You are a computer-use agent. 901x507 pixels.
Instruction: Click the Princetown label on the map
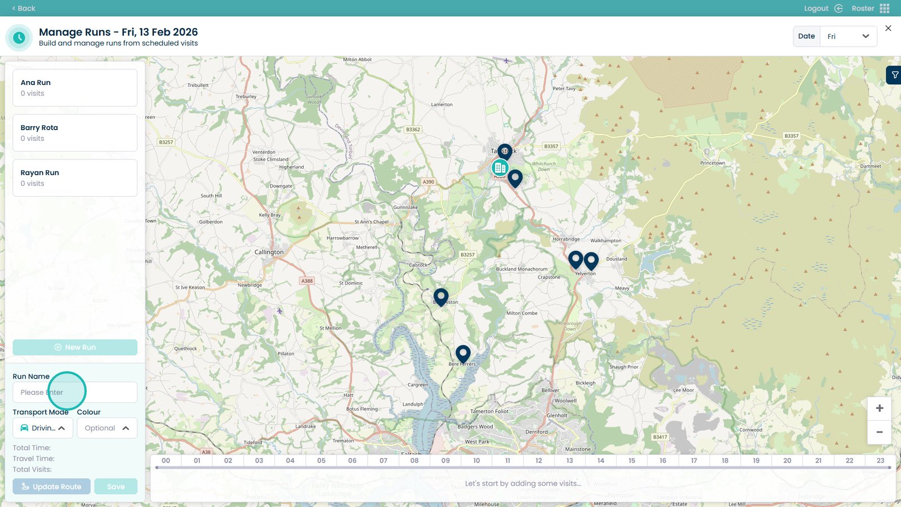[x=713, y=163]
